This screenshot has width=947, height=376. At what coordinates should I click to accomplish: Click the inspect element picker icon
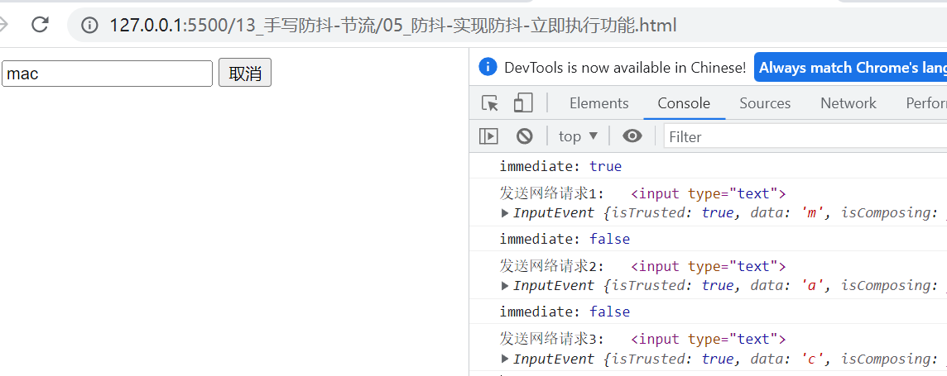(490, 103)
